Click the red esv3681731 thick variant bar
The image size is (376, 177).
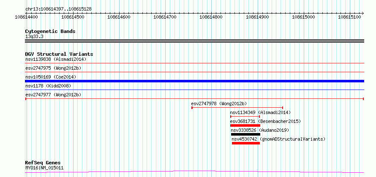245,125
